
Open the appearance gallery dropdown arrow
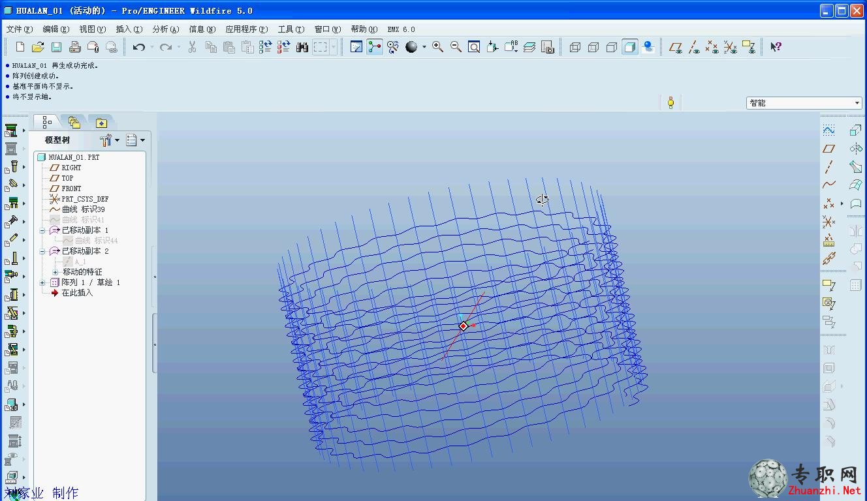coord(424,47)
